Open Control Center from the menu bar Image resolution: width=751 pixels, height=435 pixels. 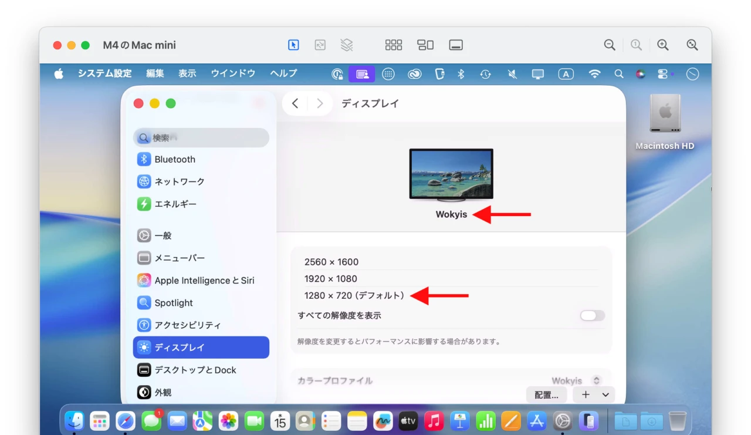[663, 73]
